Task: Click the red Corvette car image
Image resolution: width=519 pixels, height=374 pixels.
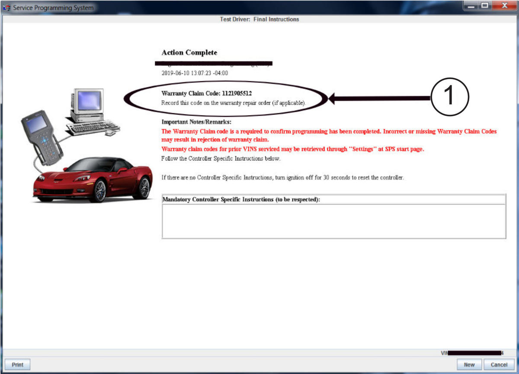Action: click(93, 180)
